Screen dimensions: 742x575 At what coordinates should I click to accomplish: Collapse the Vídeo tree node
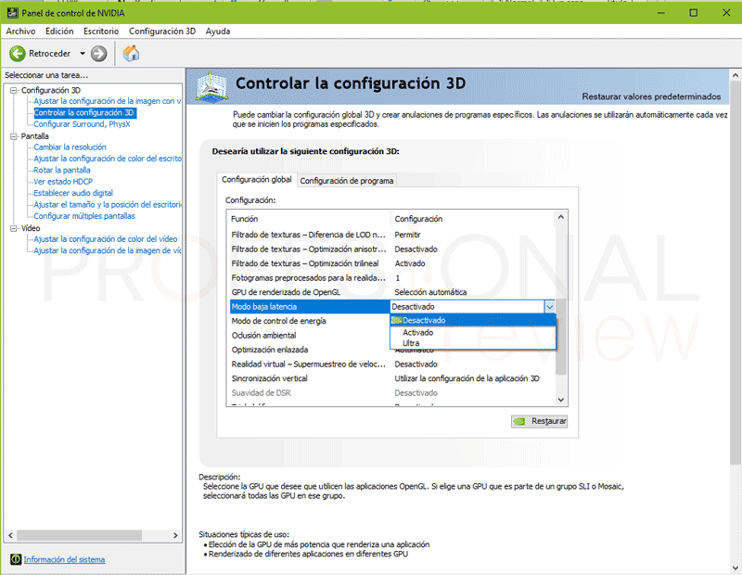[x=14, y=228]
